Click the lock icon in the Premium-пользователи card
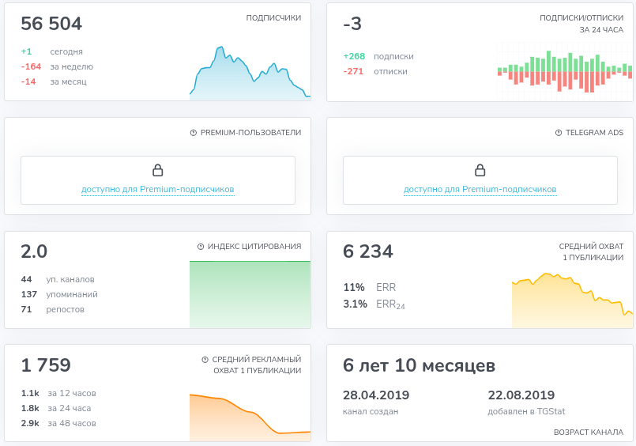The width and height of the screenshot is (636, 446). point(158,170)
